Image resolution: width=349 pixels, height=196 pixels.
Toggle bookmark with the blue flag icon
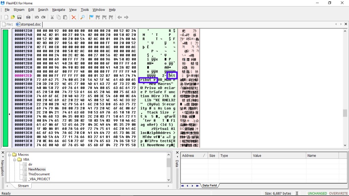click(91, 17)
